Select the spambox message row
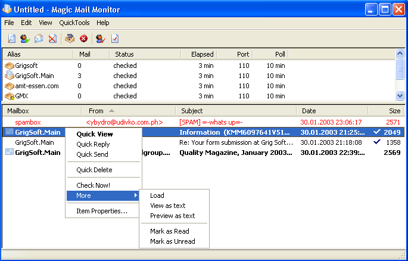The height and width of the screenshot is (261, 408). tap(203, 122)
